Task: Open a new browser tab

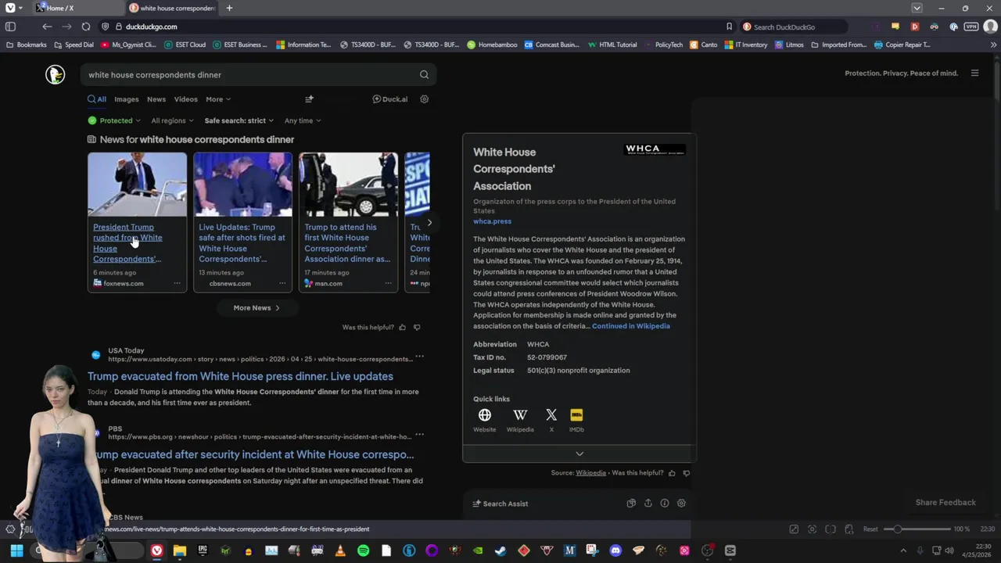Action: 229,8
